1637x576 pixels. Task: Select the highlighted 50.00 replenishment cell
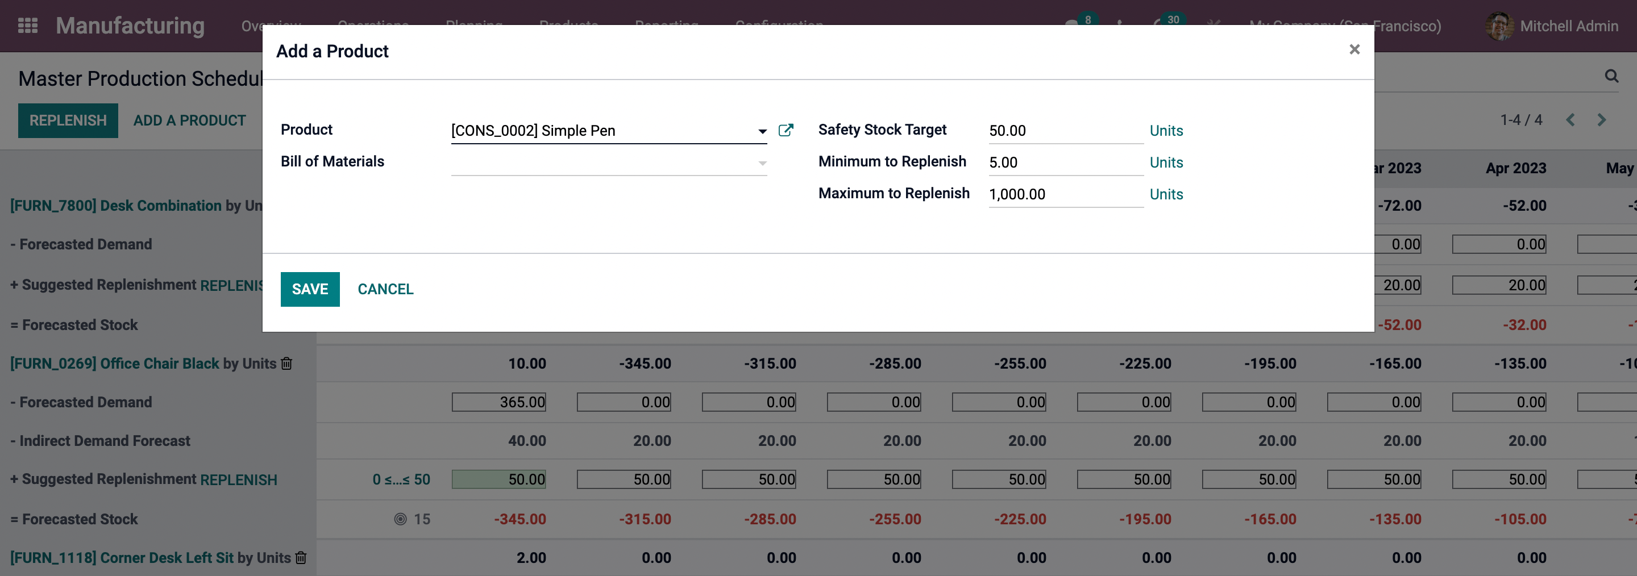click(x=499, y=479)
